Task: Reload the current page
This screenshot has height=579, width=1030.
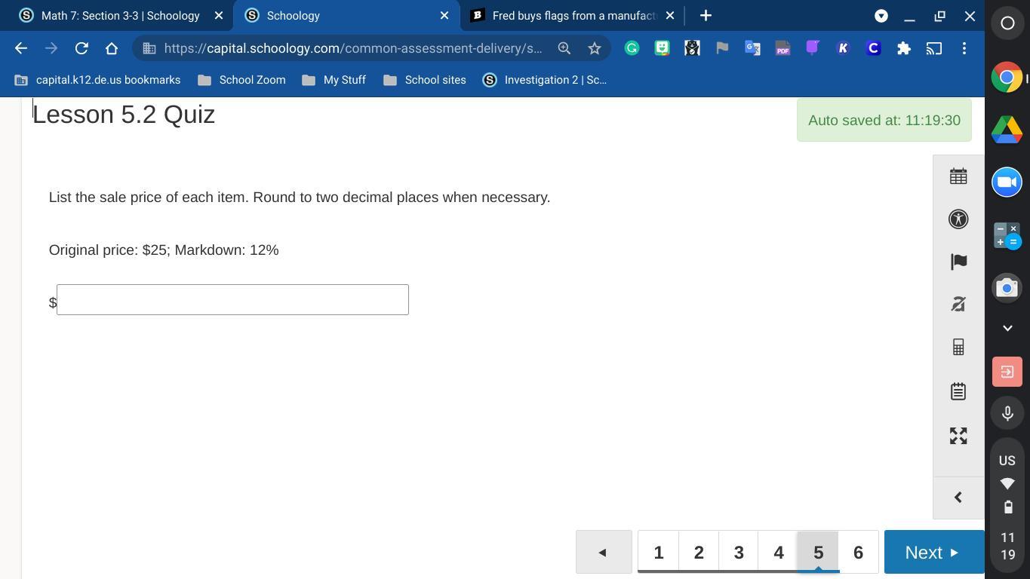Action: point(81,48)
